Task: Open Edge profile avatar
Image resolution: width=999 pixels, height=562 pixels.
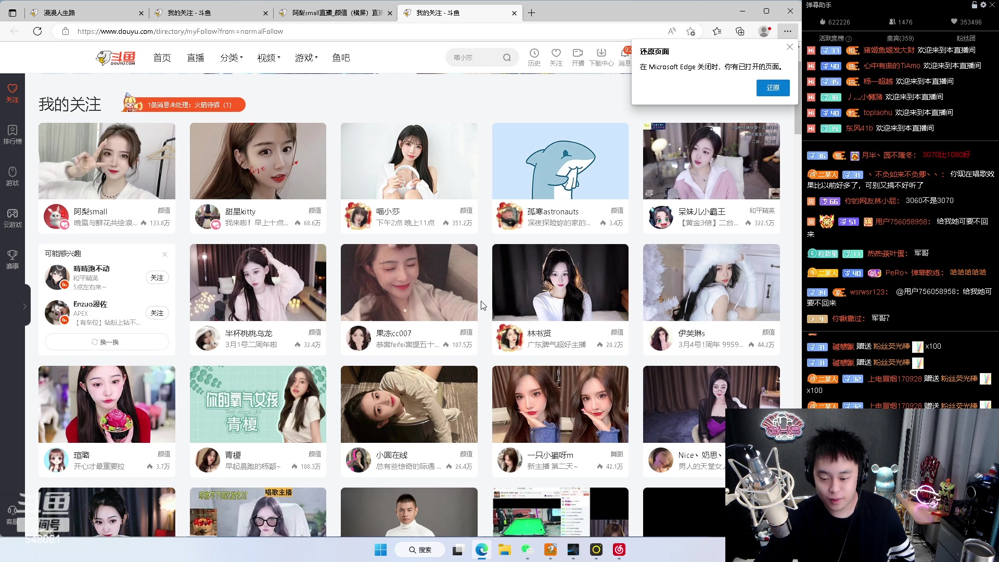Action: [764, 31]
